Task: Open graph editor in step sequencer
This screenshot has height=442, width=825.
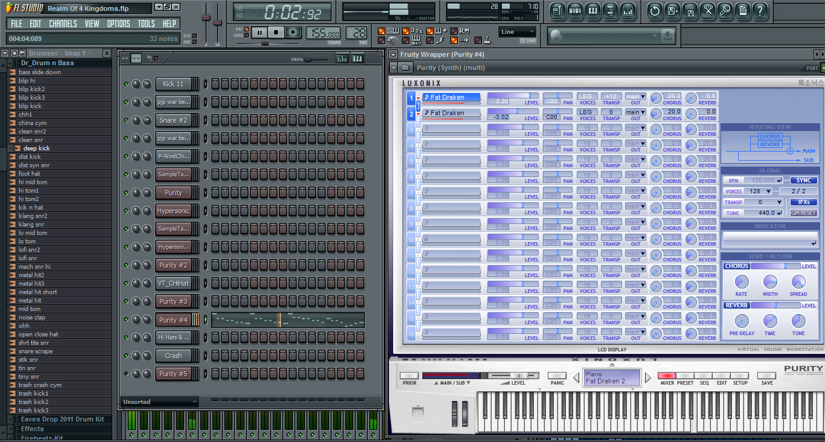Action: coord(342,59)
